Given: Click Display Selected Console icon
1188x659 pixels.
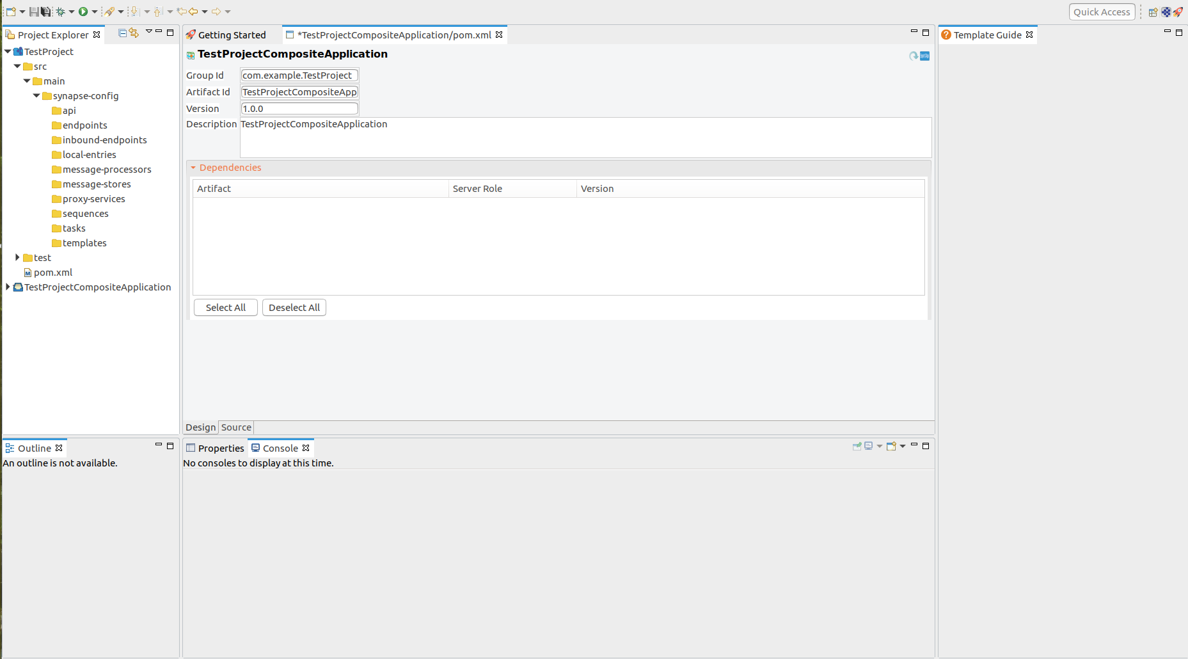Looking at the screenshot, I should (868, 446).
